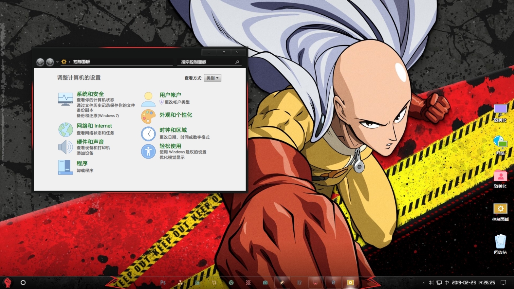
Task: Click the 程序 computer icon
Action: [65, 167]
